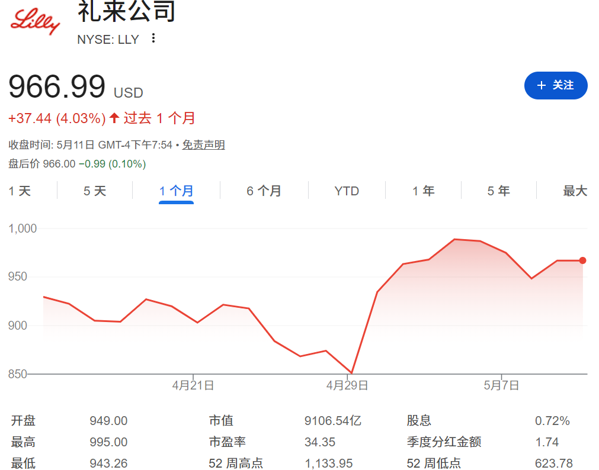Select the 1 个月 range tab
Image resolution: width=599 pixels, height=470 pixels.
176,191
